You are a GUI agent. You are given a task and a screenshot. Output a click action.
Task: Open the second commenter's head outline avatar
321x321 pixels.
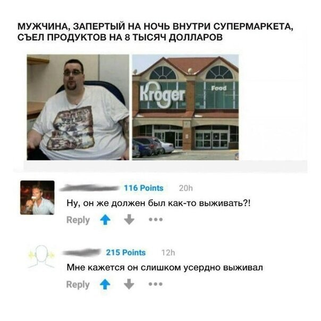click(x=42, y=256)
